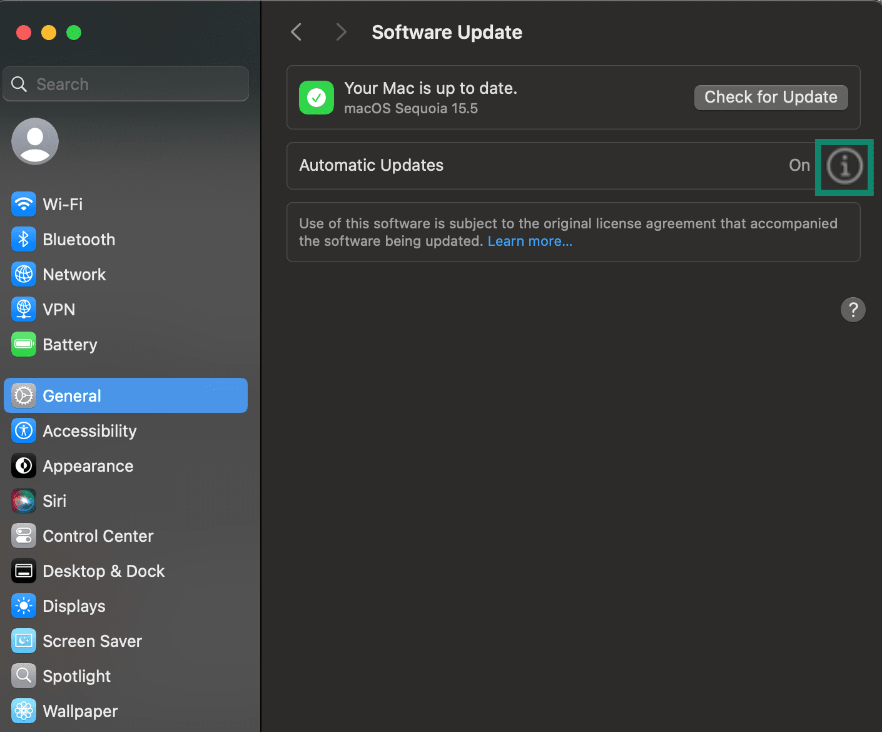This screenshot has height=732, width=882.
Task: Open Spotlight settings
Action: pos(76,676)
